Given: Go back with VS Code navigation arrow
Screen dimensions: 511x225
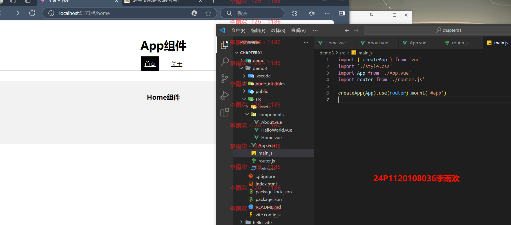Looking at the screenshot, I should 347,30.
